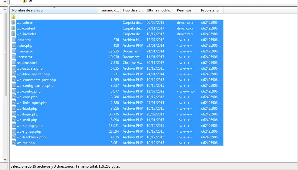Click the wp-config.php file icon
The image size is (298, 170).
click(x=14, y=91)
